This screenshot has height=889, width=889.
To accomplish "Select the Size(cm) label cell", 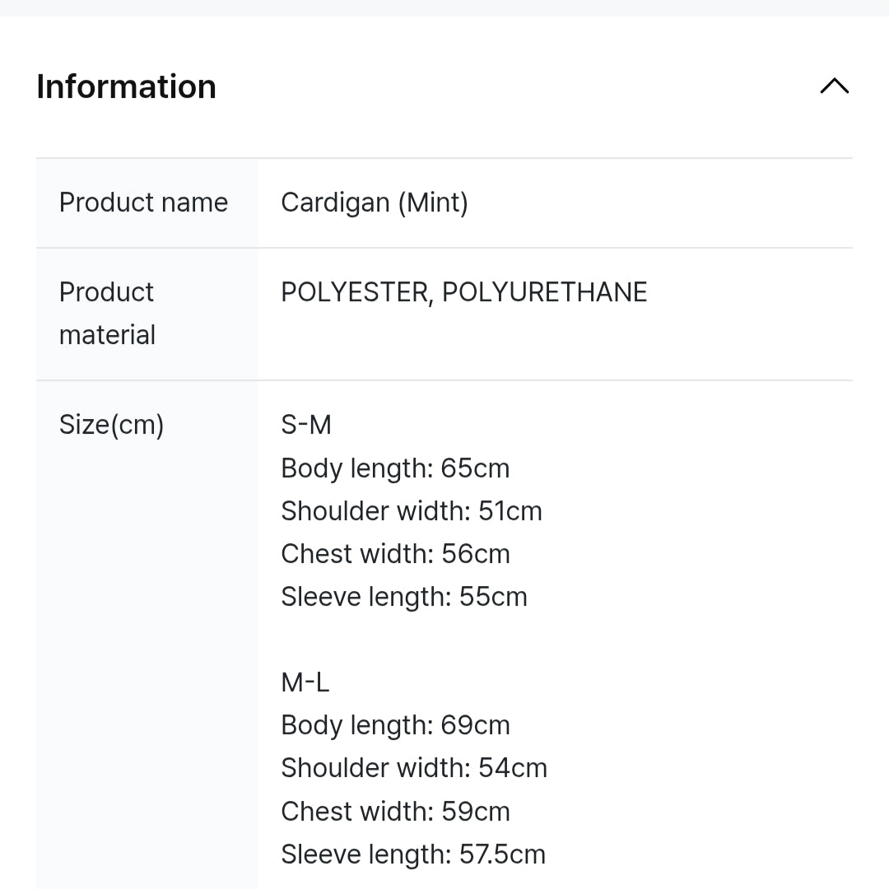I will (x=111, y=425).
